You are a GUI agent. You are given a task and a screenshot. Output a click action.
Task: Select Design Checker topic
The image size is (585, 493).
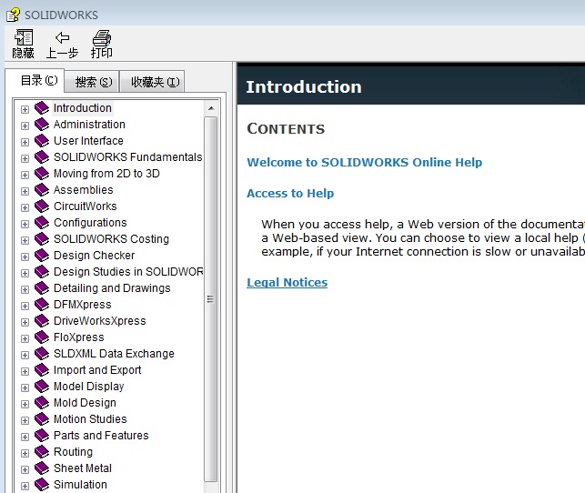(95, 256)
